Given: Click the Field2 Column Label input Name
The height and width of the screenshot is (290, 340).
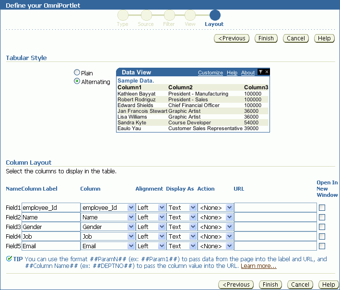Looking at the screenshot, I should click(x=51, y=217).
